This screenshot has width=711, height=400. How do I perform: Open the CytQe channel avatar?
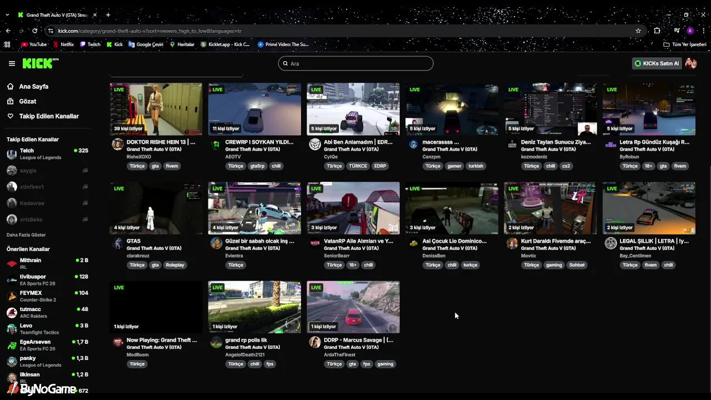315,144
